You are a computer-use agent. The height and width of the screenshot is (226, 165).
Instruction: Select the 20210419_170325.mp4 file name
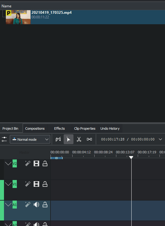(x=51, y=13)
